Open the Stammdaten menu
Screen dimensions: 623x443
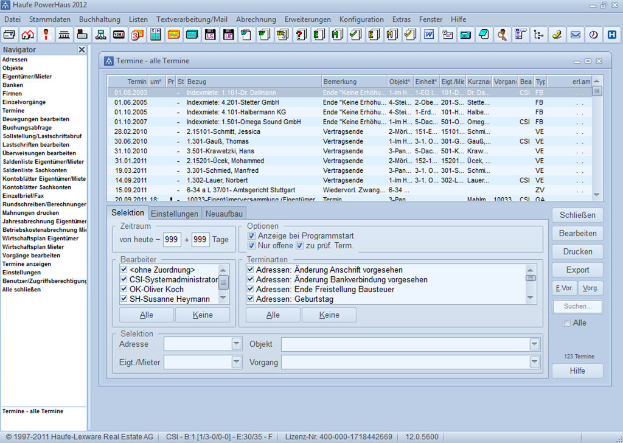point(50,19)
